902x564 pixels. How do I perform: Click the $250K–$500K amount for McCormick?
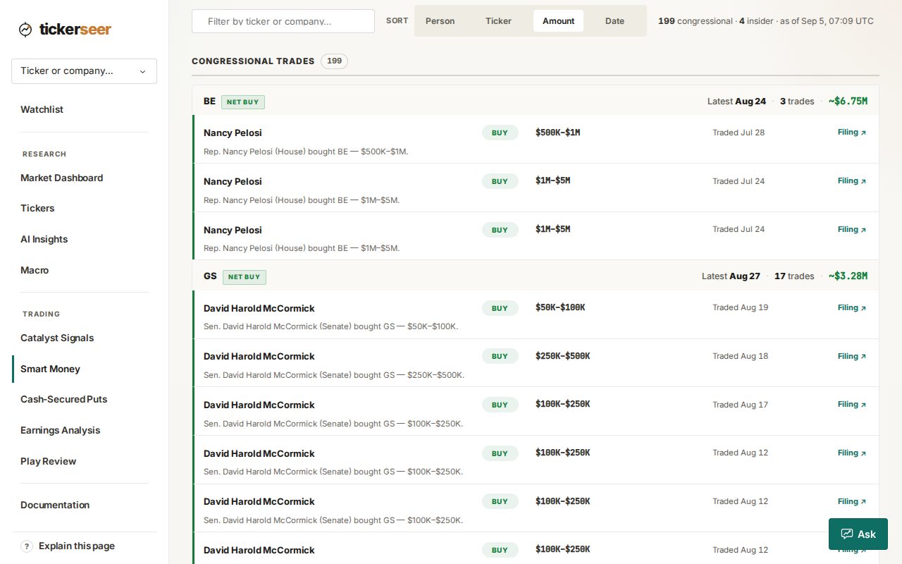click(x=563, y=356)
